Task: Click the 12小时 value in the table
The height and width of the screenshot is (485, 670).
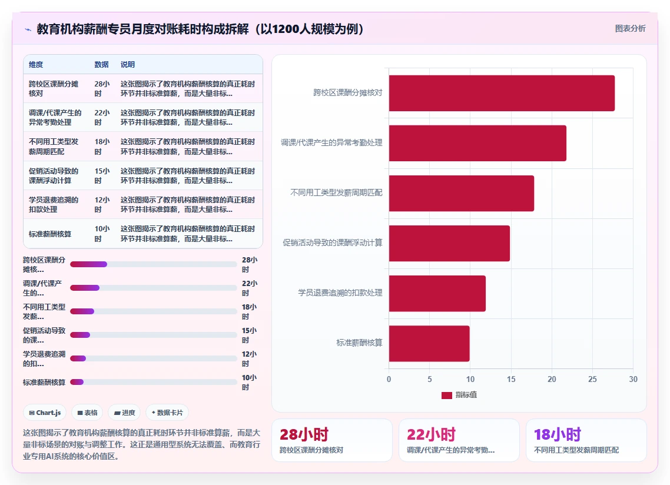Action: (x=102, y=205)
